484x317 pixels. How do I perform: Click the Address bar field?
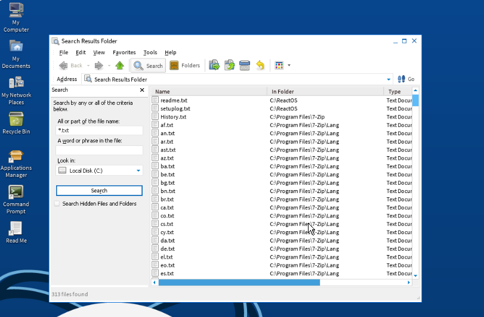[x=237, y=79]
